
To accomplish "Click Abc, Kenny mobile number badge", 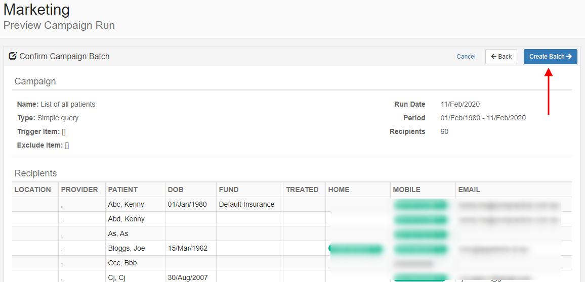I will pos(420,205).
